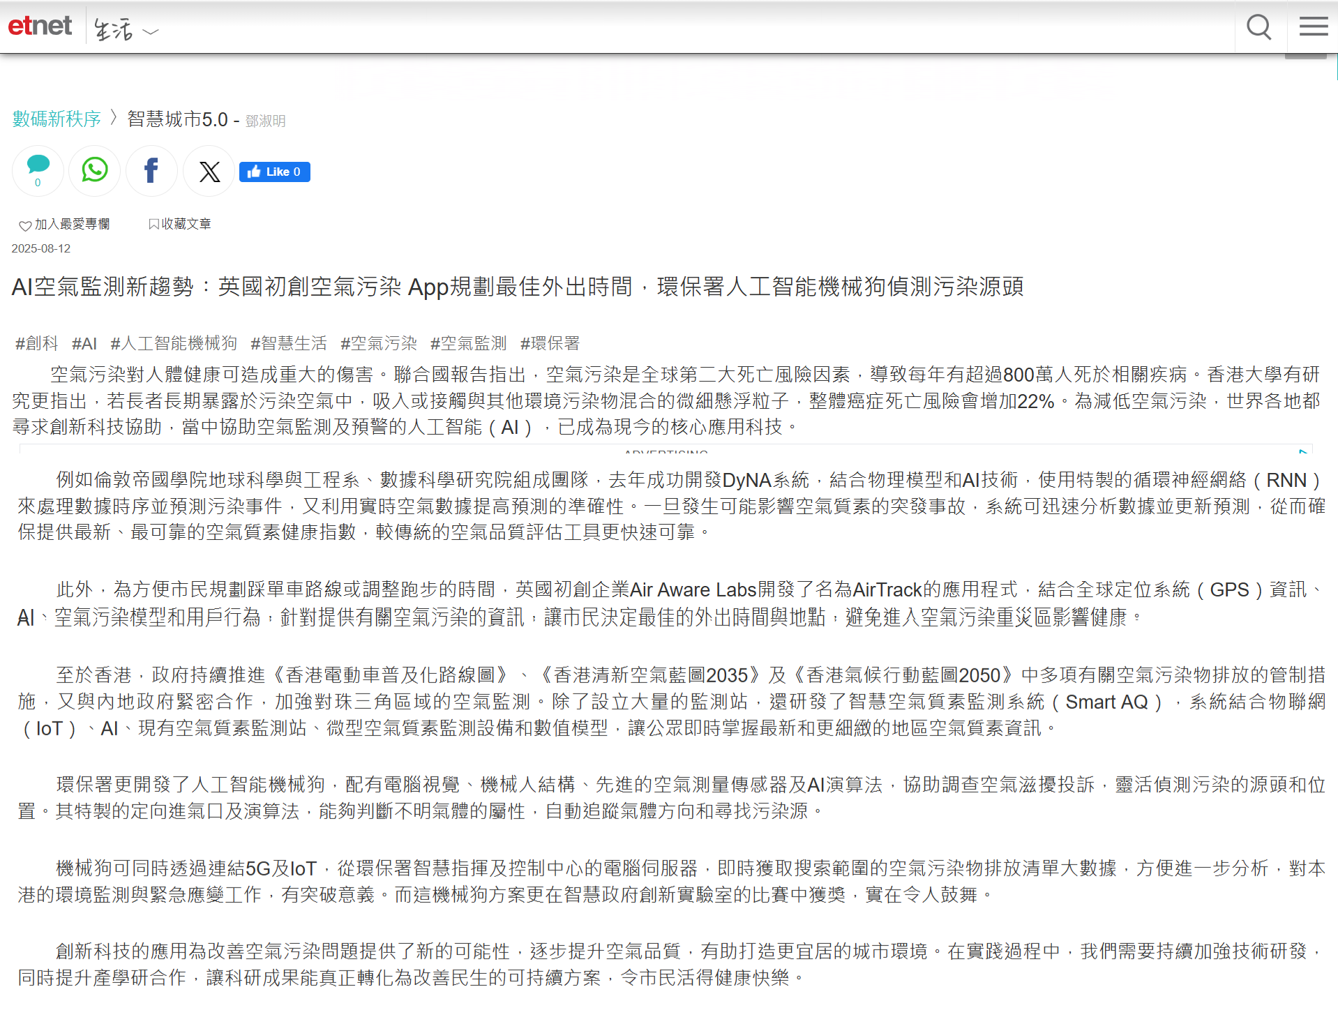Open the #創科 tag
This screenshot has width=1338, height=1015.
(x=37, y=343)
